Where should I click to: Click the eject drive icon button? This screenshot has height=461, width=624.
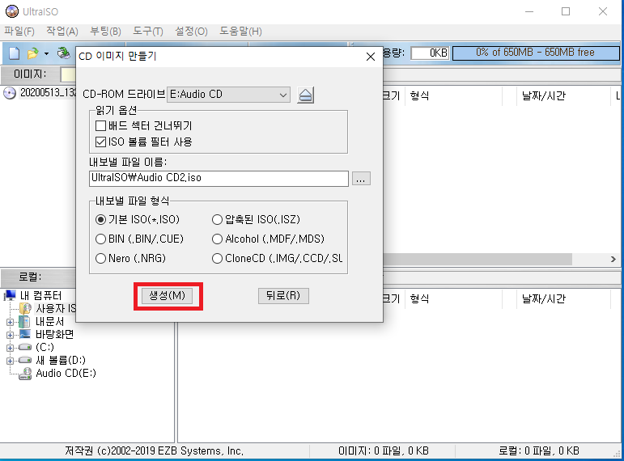click(305, 95)
